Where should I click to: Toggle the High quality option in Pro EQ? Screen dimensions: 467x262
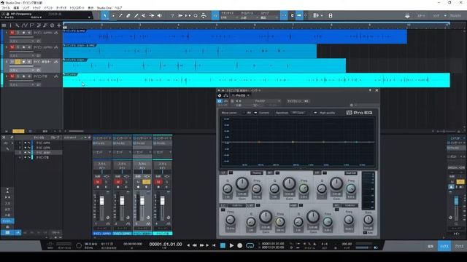click(x=315, y=113)
